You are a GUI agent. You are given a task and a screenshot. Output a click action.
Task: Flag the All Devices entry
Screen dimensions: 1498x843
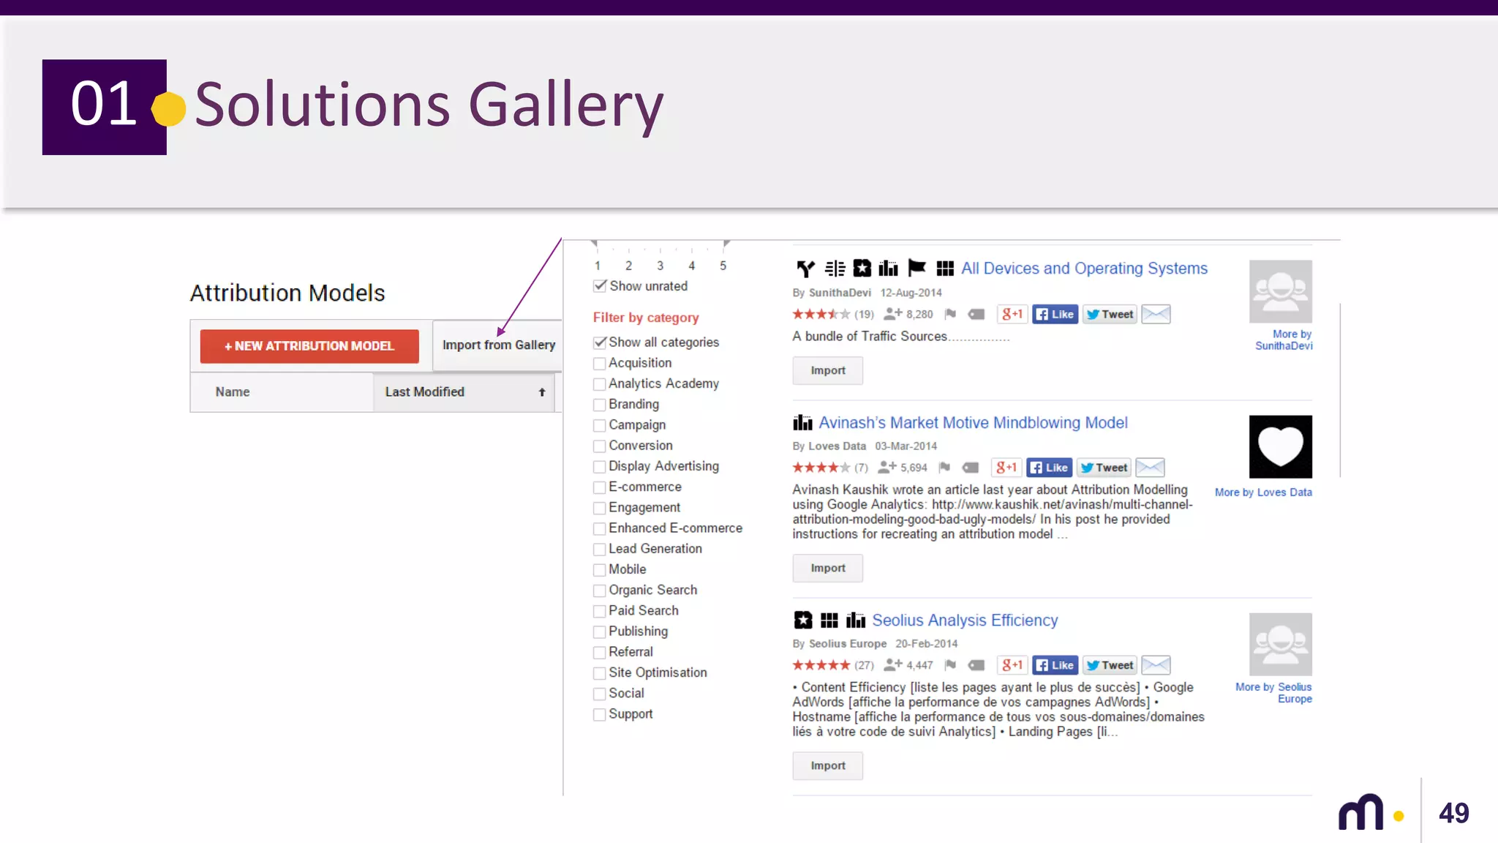coord(950,315)
